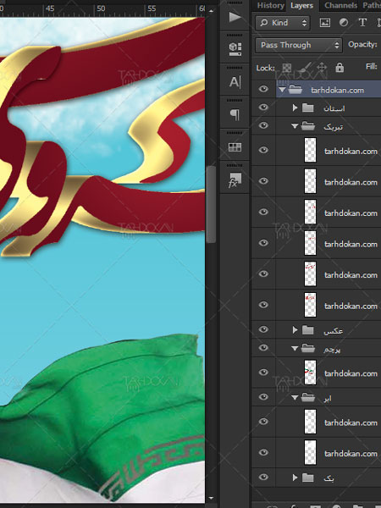The height and width of the screenshot is (508, 381).
Task: Collapse the top tarhdokan.com group
Action: point(282,90)
